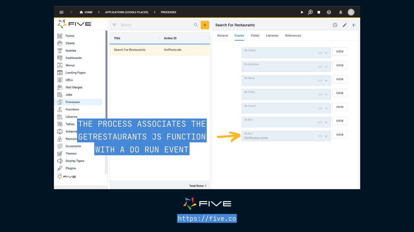This screenshot has width=414, height=232.
Task: Click code icon in Do Create field
Action: 320,53
